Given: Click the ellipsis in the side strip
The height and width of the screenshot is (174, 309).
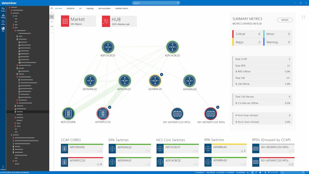Looking at the screenshot, I should point(52,32).
